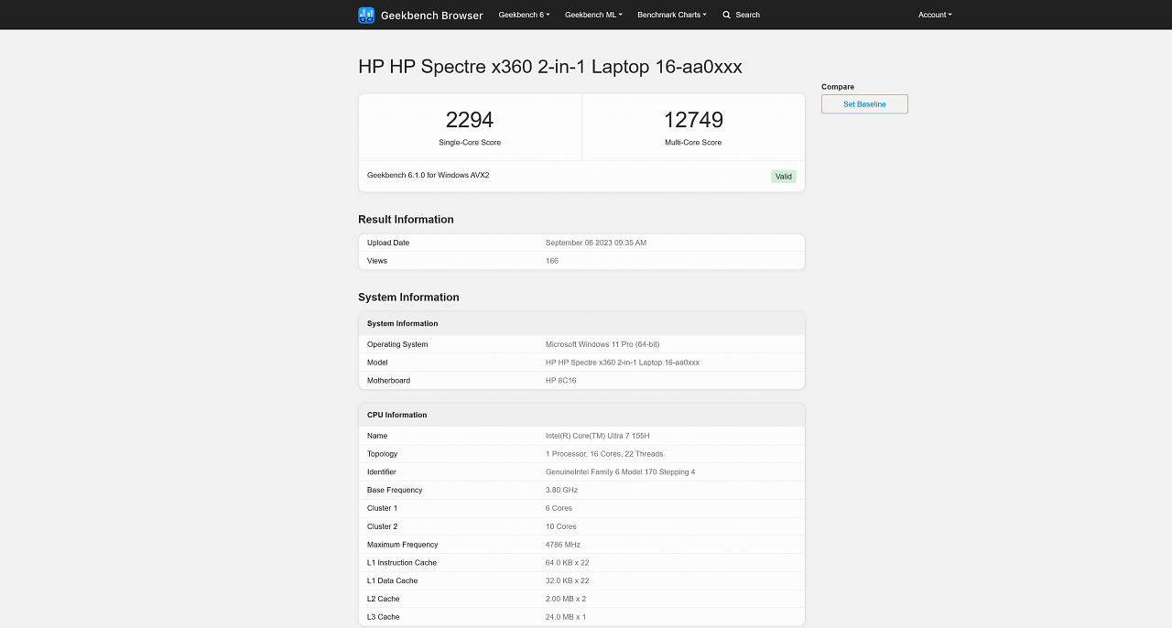This screenshot has height=628, width=1172.
Task: Click the Motherboard value HP 8C16
Action: 561,381
